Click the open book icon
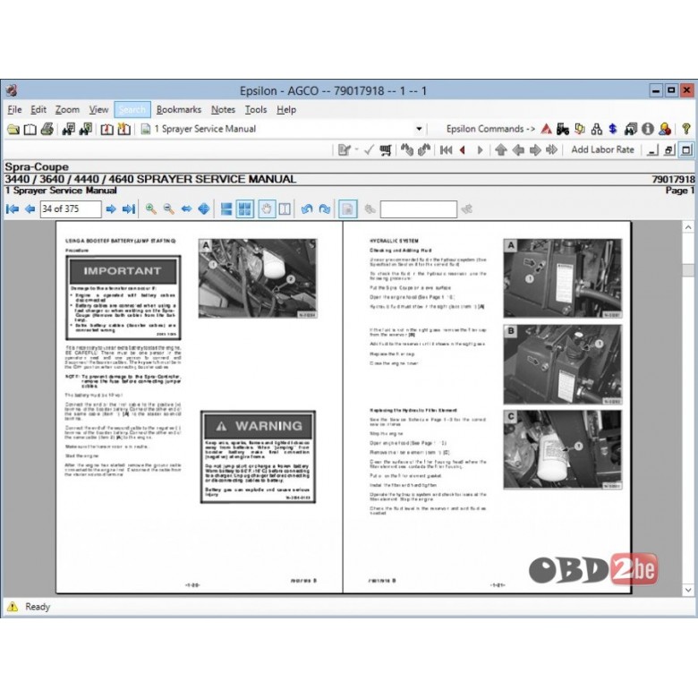The height and width of the screenshot is (698, 698). point(30,129)
